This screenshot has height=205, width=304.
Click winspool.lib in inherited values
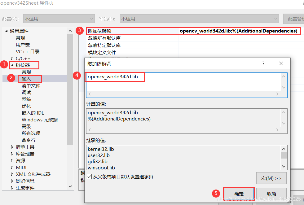click(x=101, y=168)
